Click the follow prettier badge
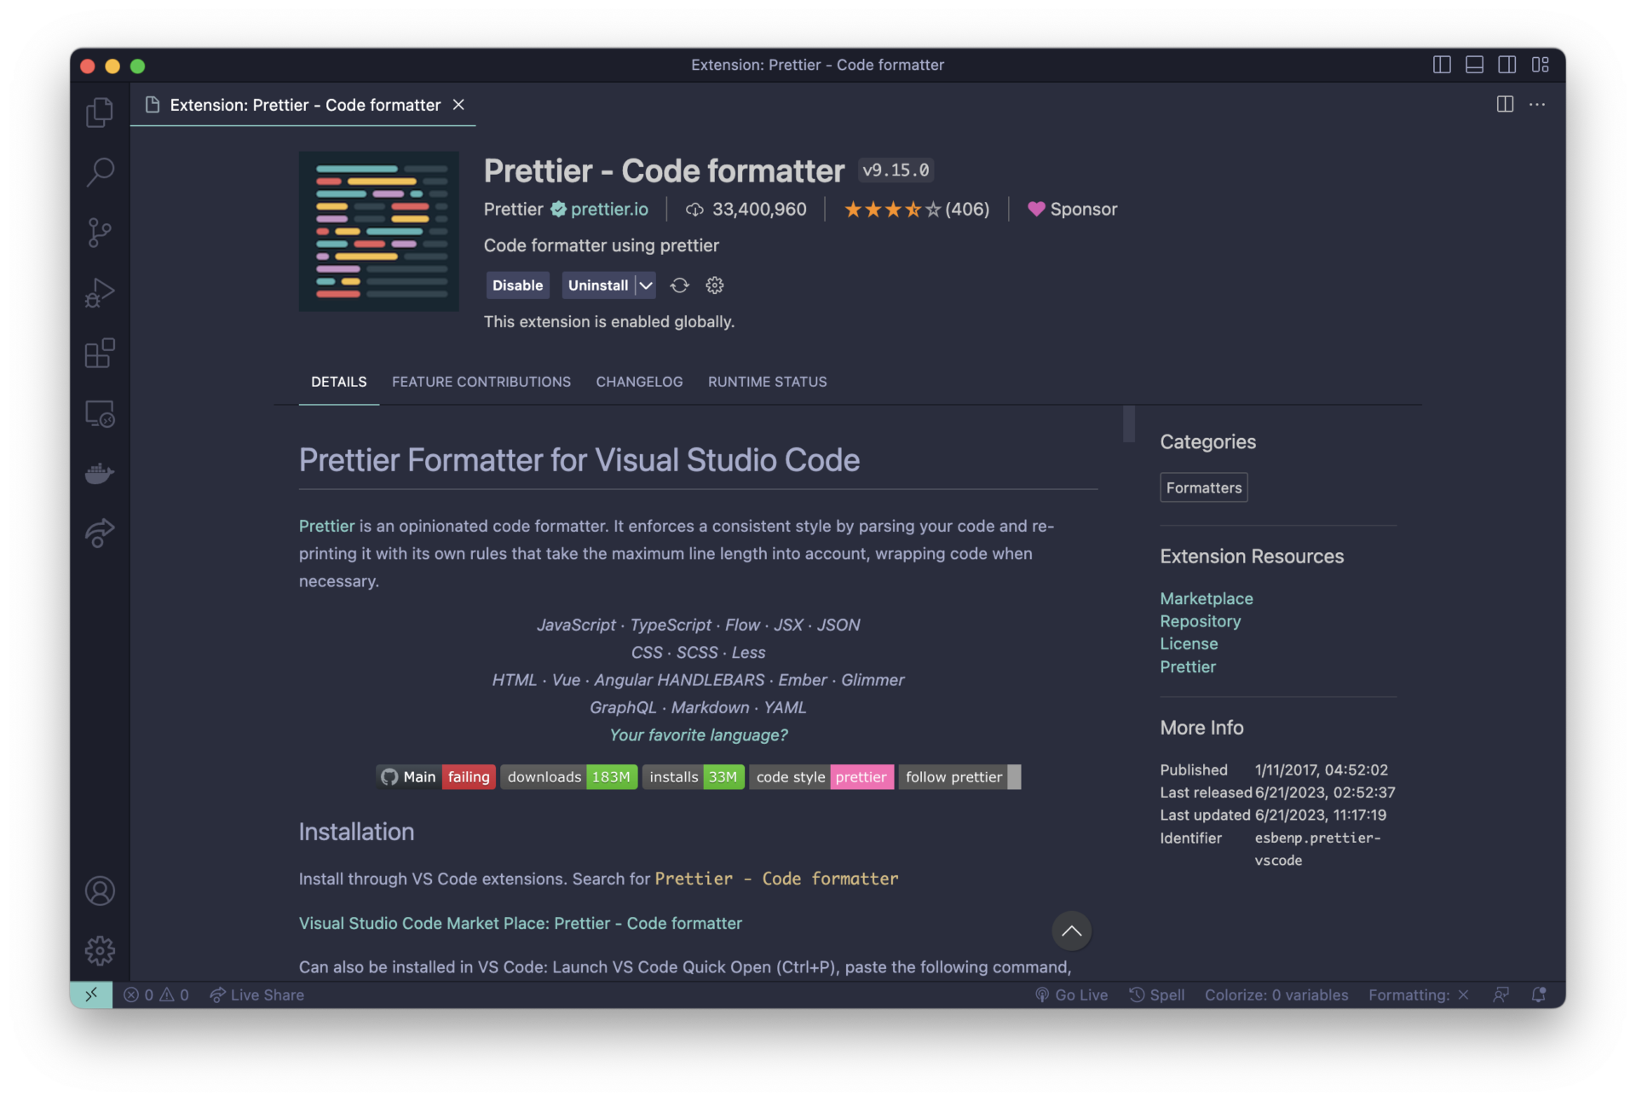The width and height of the screenshot is (1636, 1101). (x=959, y=777)
